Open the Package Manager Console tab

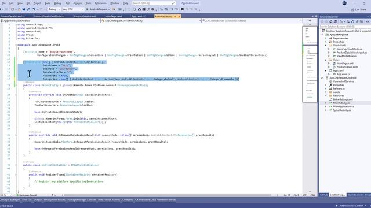[x=82, y=200]
